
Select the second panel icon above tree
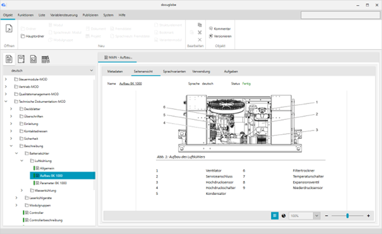21,59
